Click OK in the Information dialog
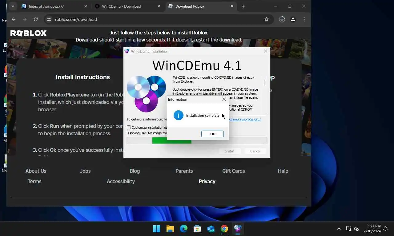 pyautogui.click(x=212, y=134)
